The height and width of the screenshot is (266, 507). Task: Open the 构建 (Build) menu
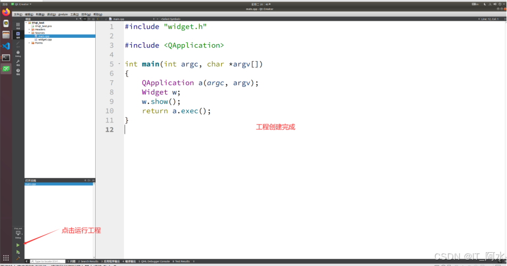click(40, 14)
